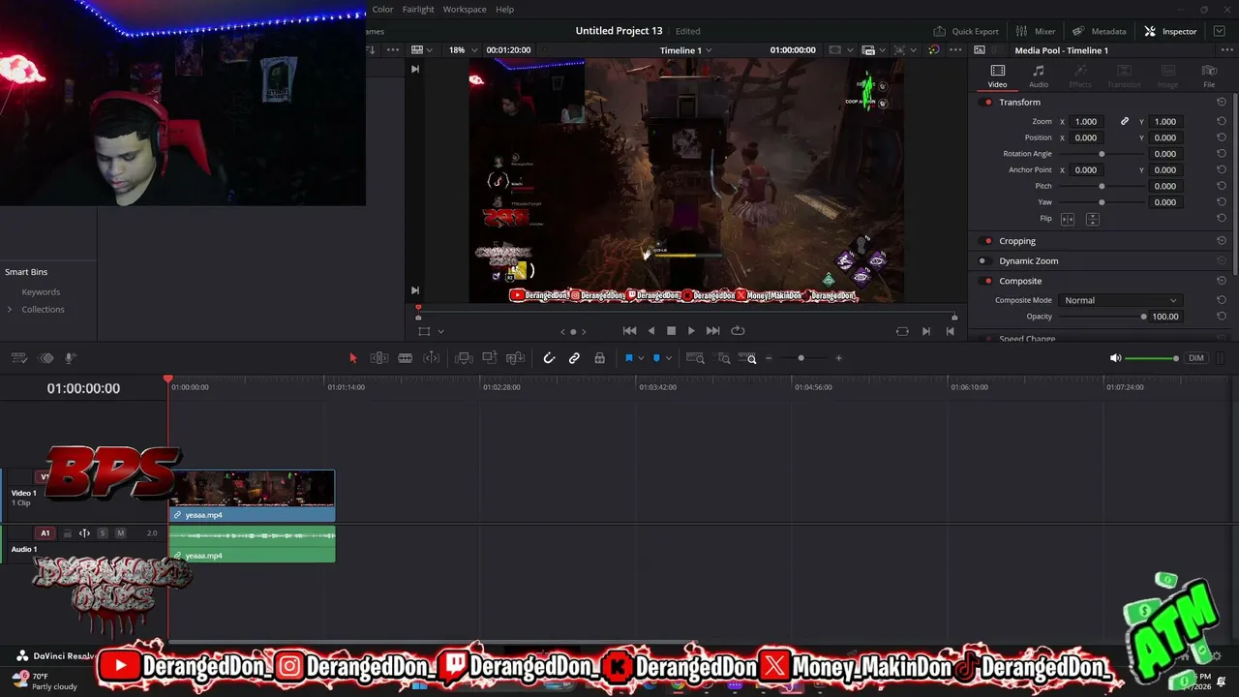Click the Overwrite Clip toolbar icon

(x=490, y=358)
